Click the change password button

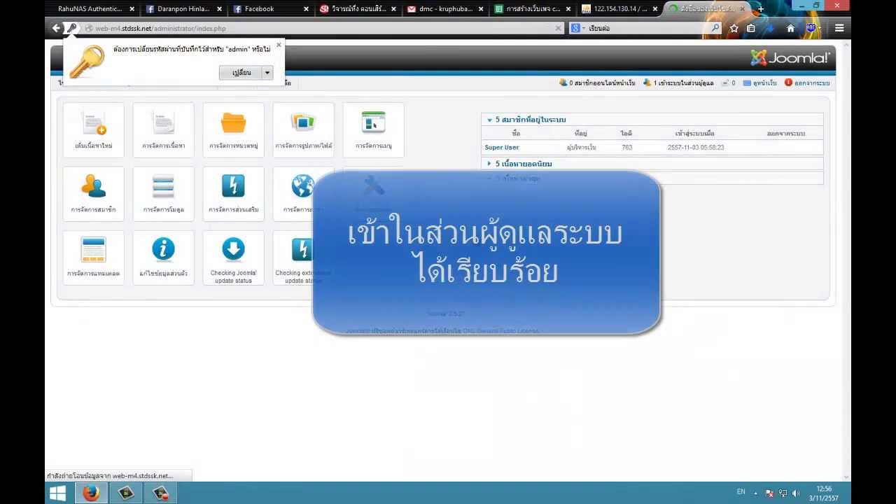pos(241,73)
